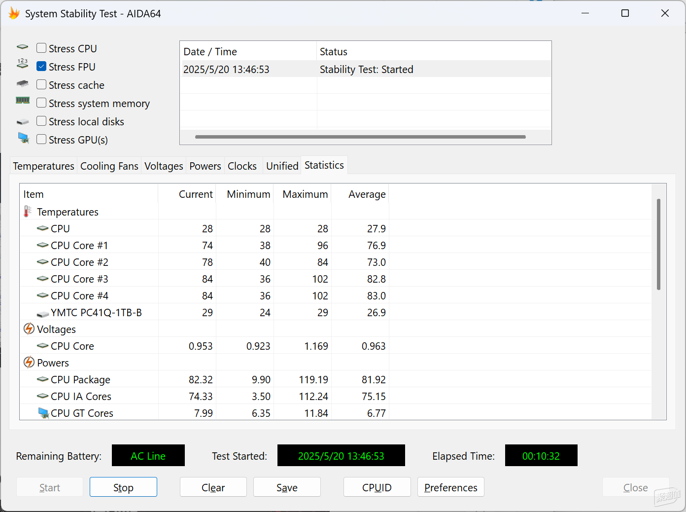Click CPU Core #3 maximum value 102

[x=320, y=279]
